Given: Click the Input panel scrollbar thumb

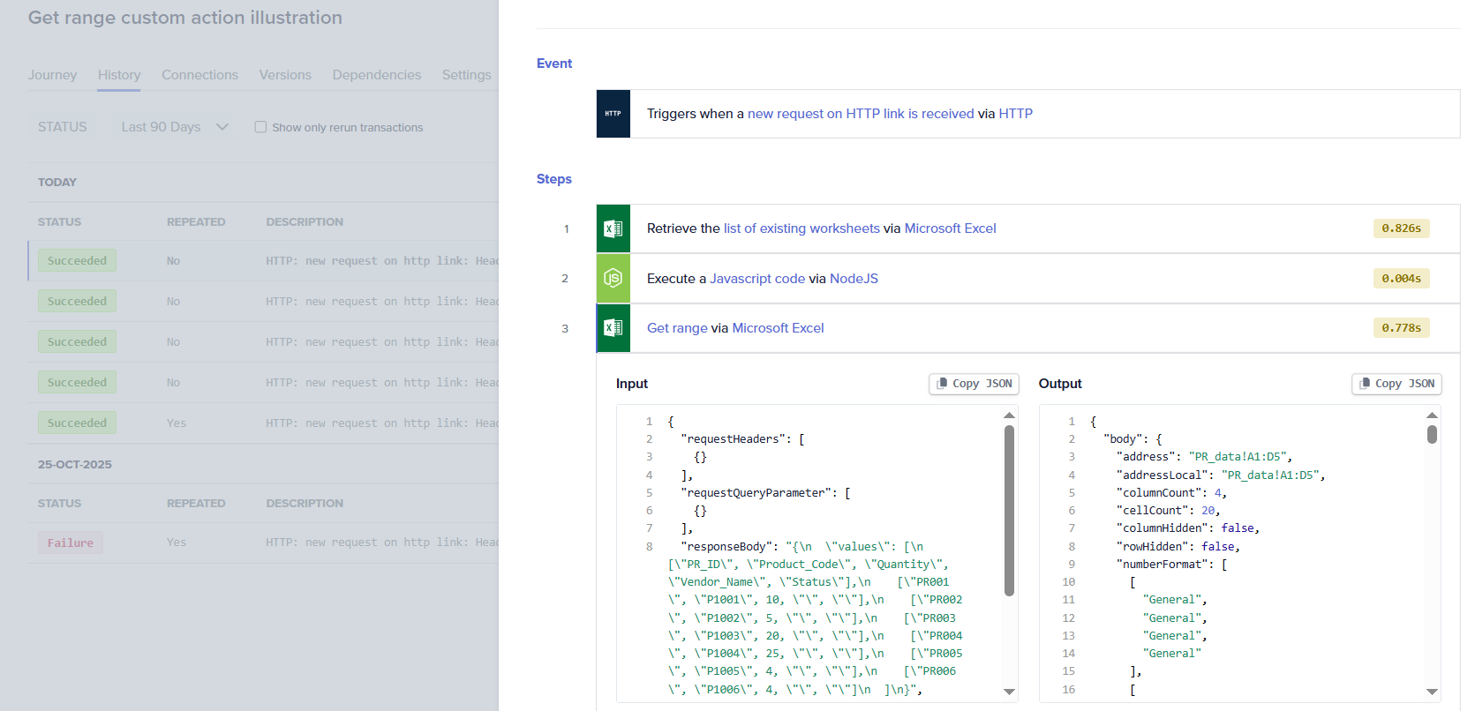Looking at the screenshot, I should (1009, 510).
